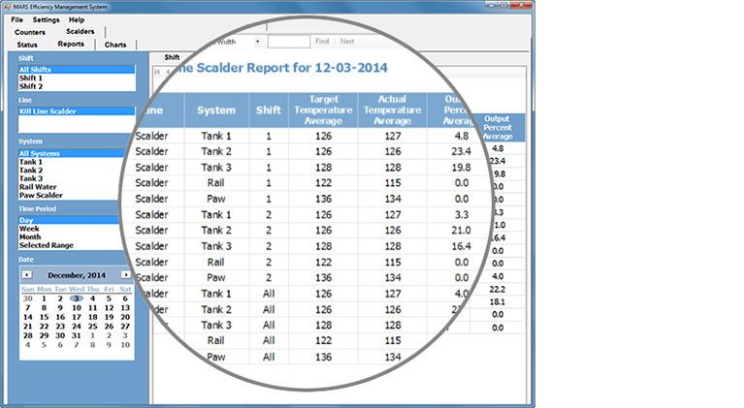This screenshot has width=744, height=408.
Task: Open the Help menu
Action: pos(77,19)
